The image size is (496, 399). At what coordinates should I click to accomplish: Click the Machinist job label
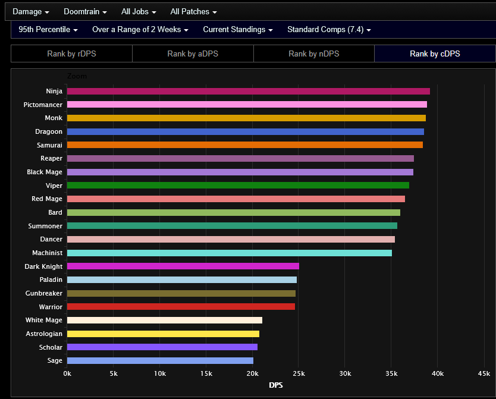point(48,253)
